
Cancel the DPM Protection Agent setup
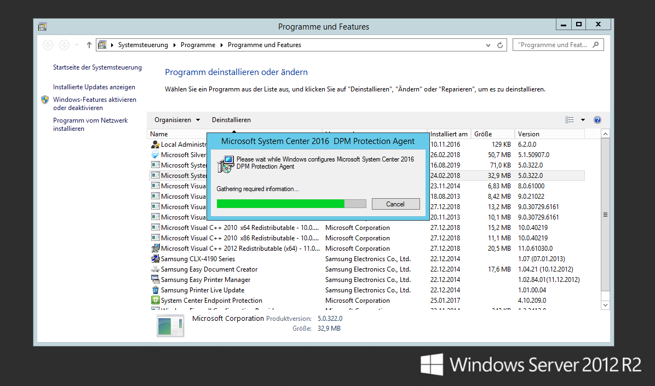click(x=395, y=204)
